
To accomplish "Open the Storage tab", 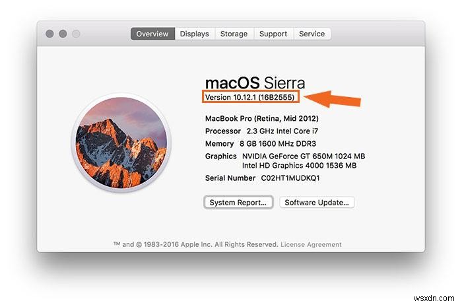I will coord(234,34).
